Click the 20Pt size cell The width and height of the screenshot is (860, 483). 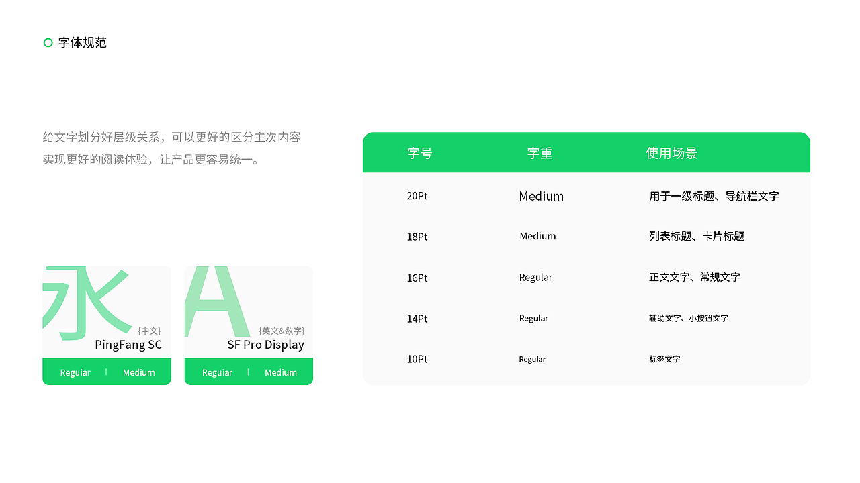[417, 196]
